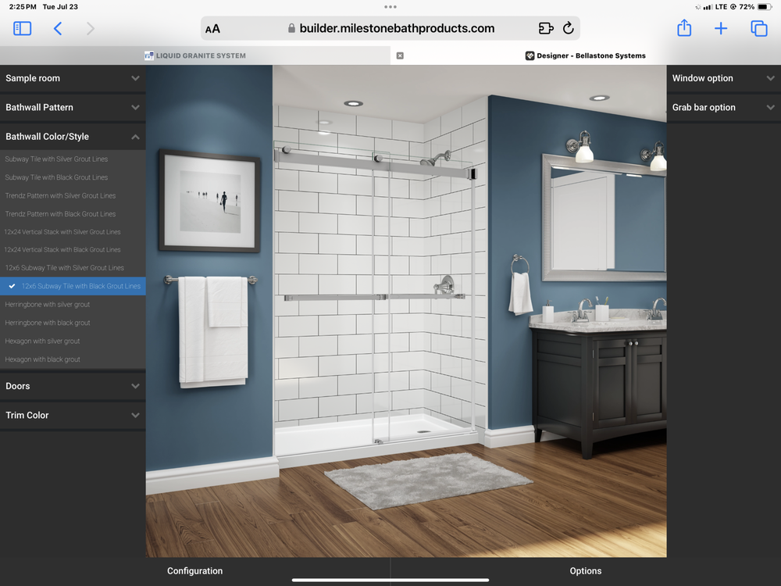Open the Options tab at bottom
Image resolution: width=781 pixels, height=586 pixels.
[x=586, y=571]
